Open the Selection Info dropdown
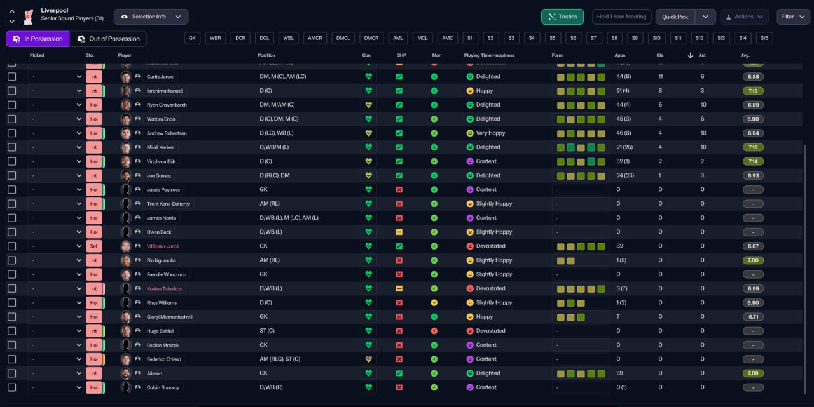The height and width of the screenshot is (407, 814). pyautogui.click(x=151, y=17)
